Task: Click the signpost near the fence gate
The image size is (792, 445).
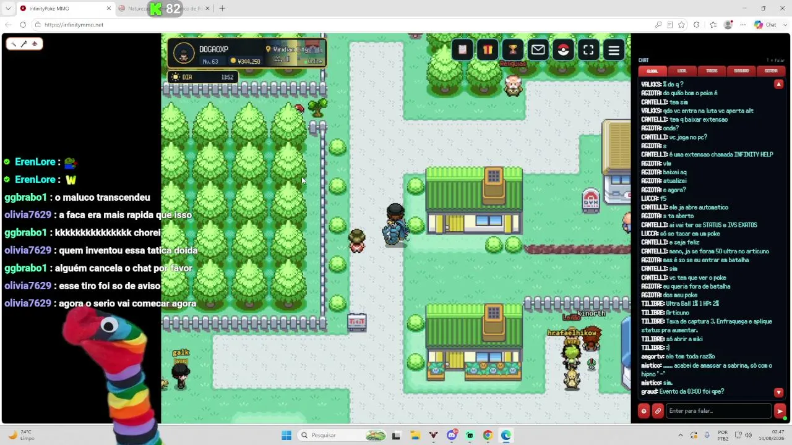Action: (x=357, y=322)
